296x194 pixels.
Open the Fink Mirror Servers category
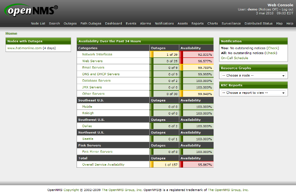click(97, 152)
